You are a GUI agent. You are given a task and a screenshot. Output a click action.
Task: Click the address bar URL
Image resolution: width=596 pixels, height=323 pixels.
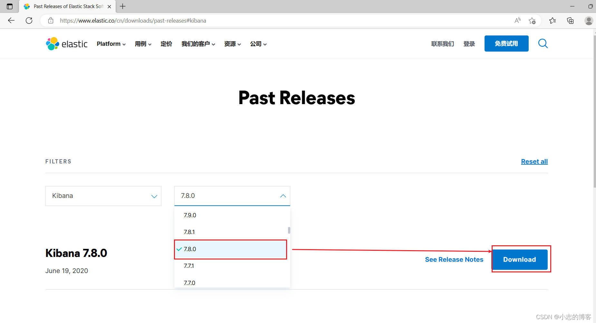pos(133,21)
